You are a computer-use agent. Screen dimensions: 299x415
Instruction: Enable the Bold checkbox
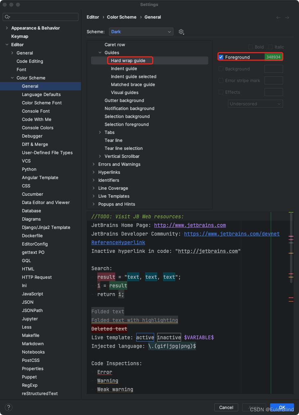pyautogui.click(x=251, y=47)
